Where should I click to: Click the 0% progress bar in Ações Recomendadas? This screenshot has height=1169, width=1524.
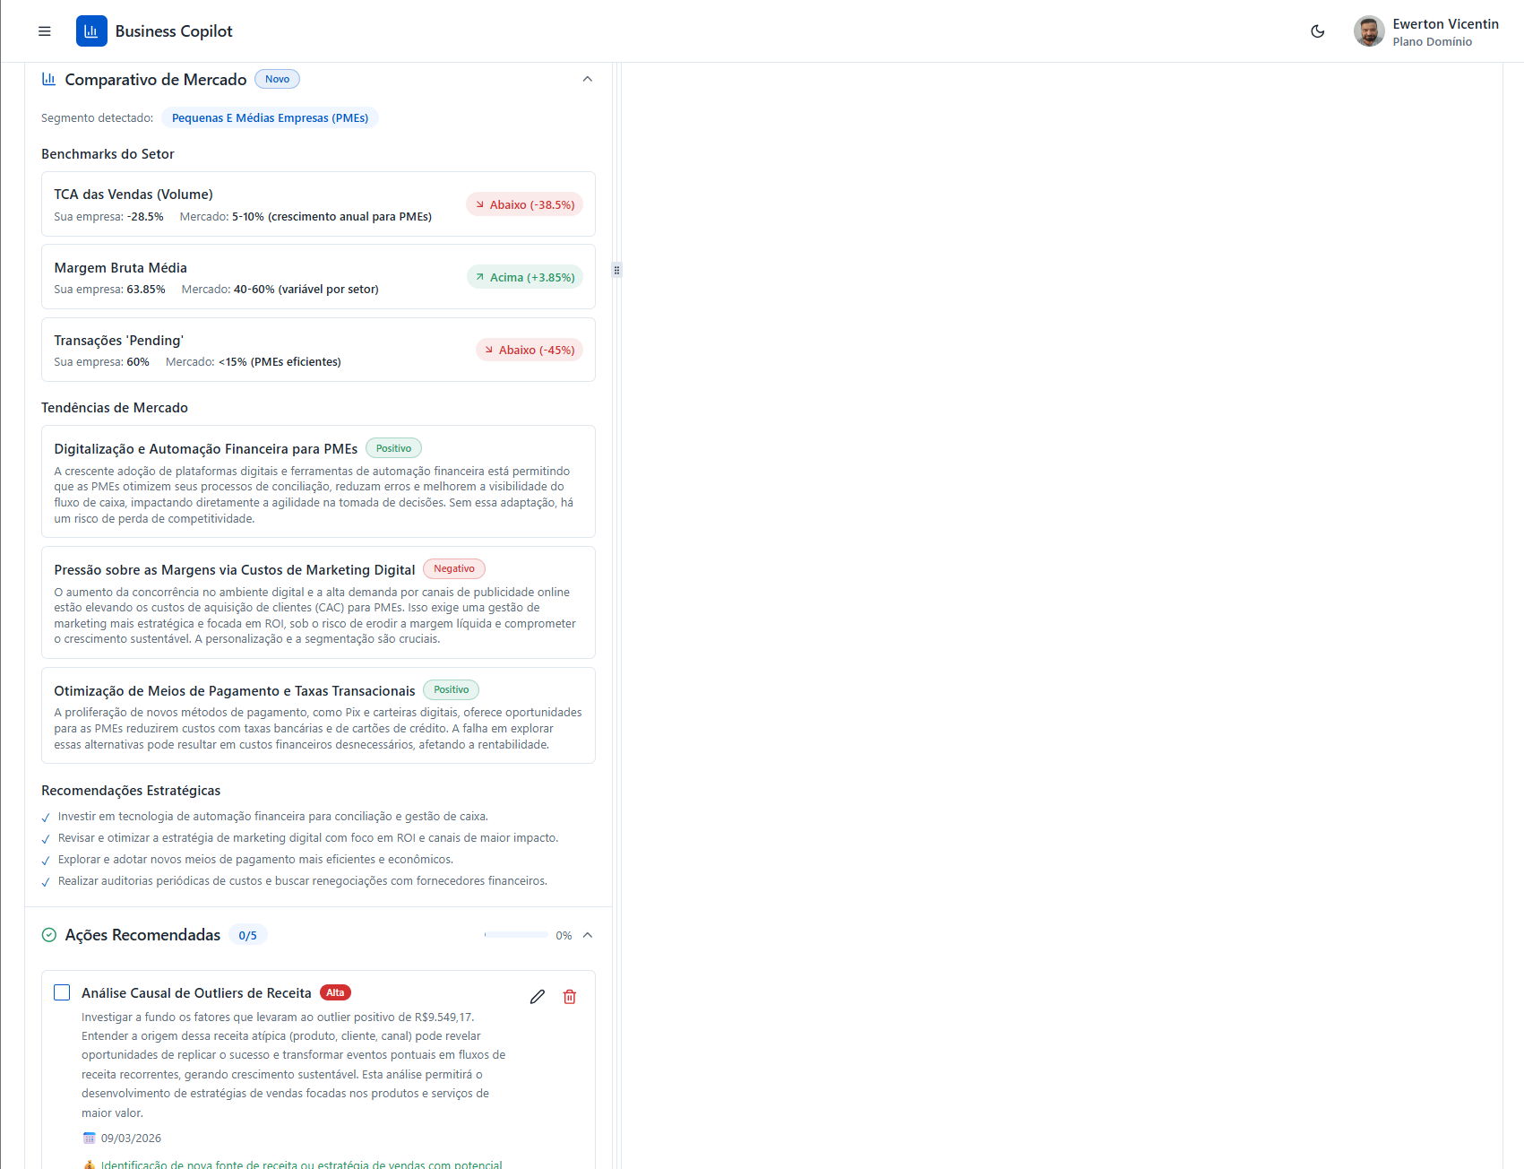(x=517, y=934)
